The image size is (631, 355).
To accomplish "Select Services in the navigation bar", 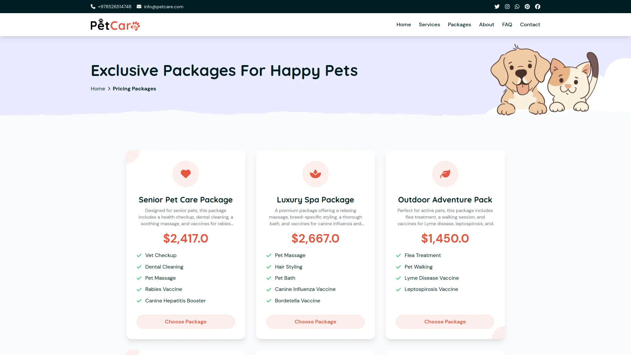I will [429, 24].
